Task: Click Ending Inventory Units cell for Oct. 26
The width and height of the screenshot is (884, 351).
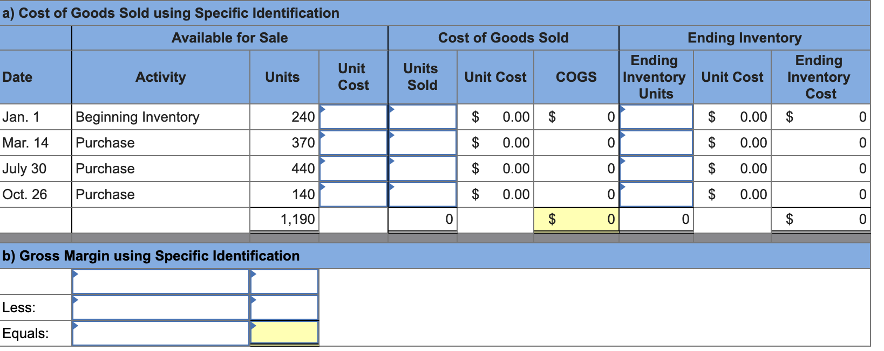Action: point(656,194)
